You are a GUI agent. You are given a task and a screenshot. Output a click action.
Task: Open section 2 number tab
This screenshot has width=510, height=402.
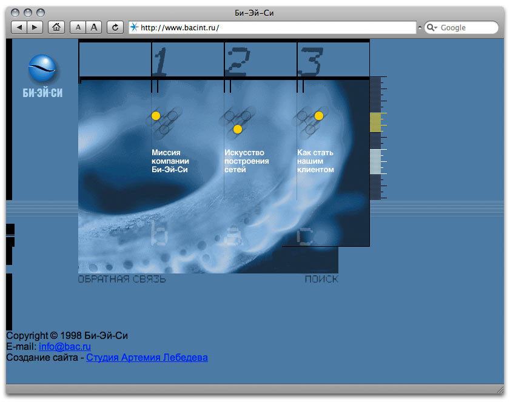(237, 61)
